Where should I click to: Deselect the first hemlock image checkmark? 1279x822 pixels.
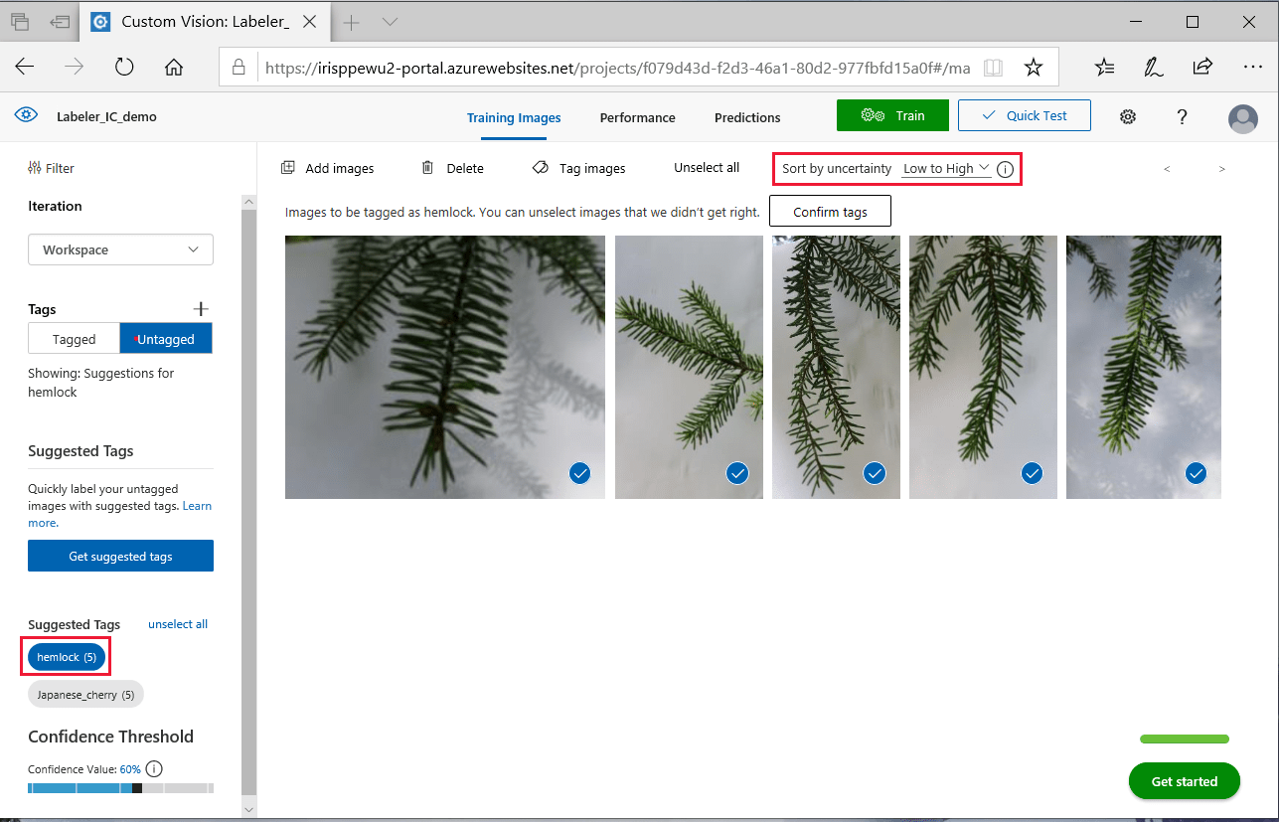pos(580,473)
